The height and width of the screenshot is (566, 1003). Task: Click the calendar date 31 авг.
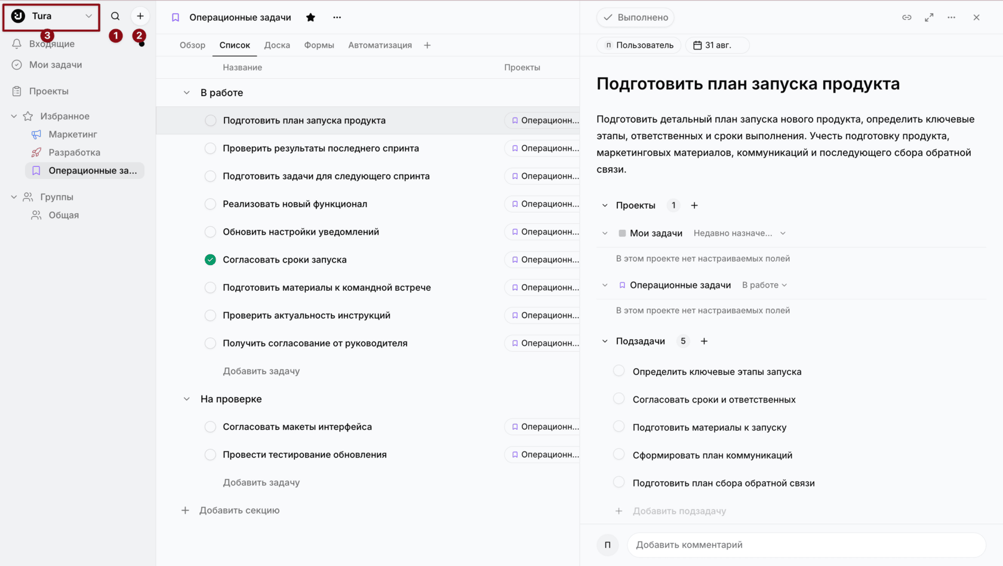717,45
